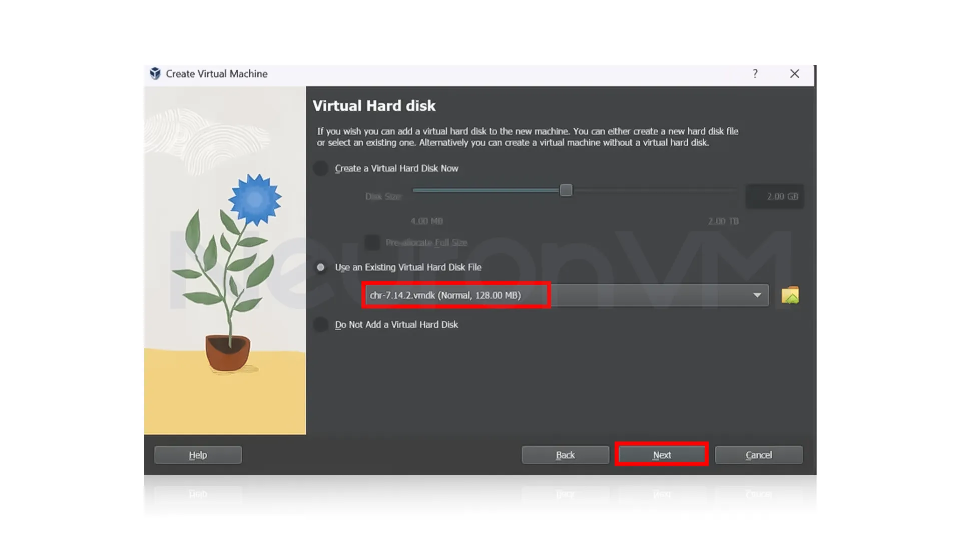Click the Help button

coord(198,455)
